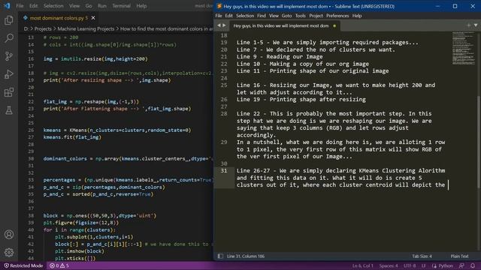
Task: Open Preferences menu in Sublime Text
Action: pos(337,16)
